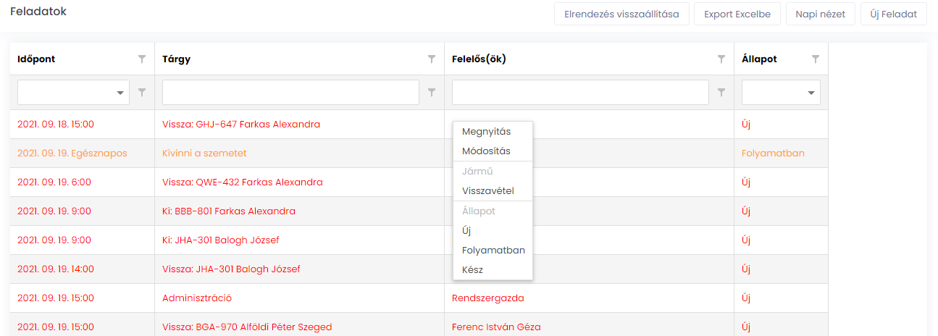Focus the Tárgy filter text field
This screenshot has width=938, height=336.
pyautogui.click(x=290, y=93)
